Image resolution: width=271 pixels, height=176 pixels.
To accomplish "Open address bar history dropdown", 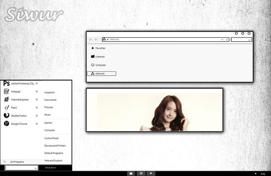I will [x=222, y=39].
